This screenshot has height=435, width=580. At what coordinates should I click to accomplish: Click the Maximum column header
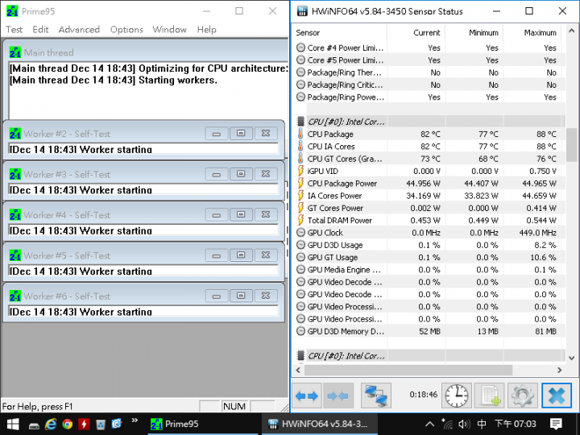pyautogui.click(x=532, y=33)
